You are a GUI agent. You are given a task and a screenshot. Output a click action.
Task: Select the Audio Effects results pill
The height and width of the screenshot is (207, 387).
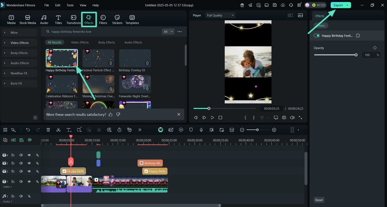tap(133, 42)
